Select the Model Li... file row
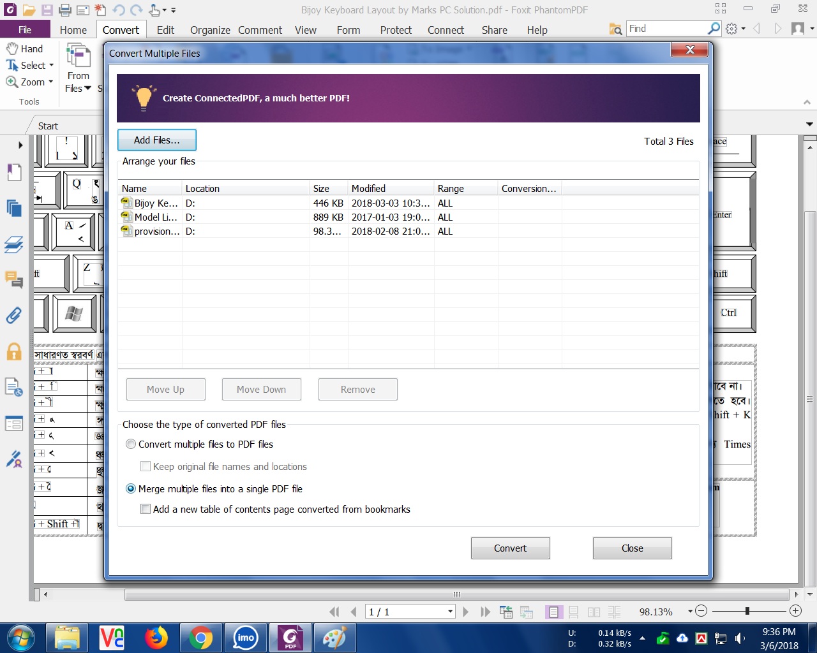The image size is (817, 653). (x=156, y=217)
